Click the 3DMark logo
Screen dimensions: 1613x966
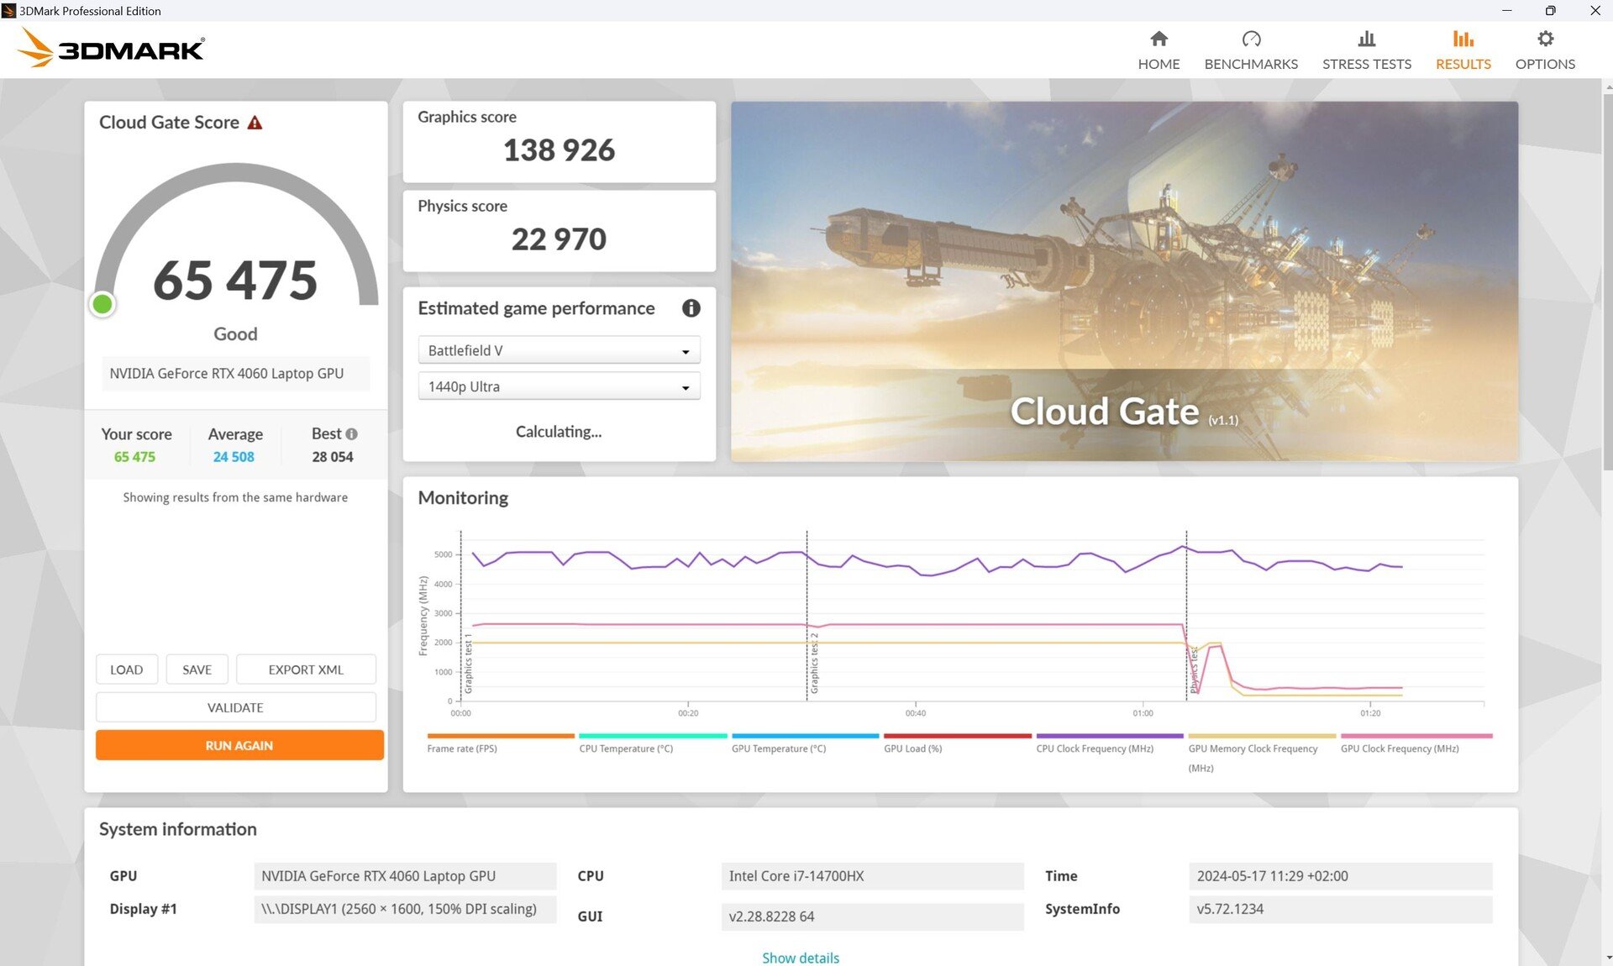tap(111, 49)
